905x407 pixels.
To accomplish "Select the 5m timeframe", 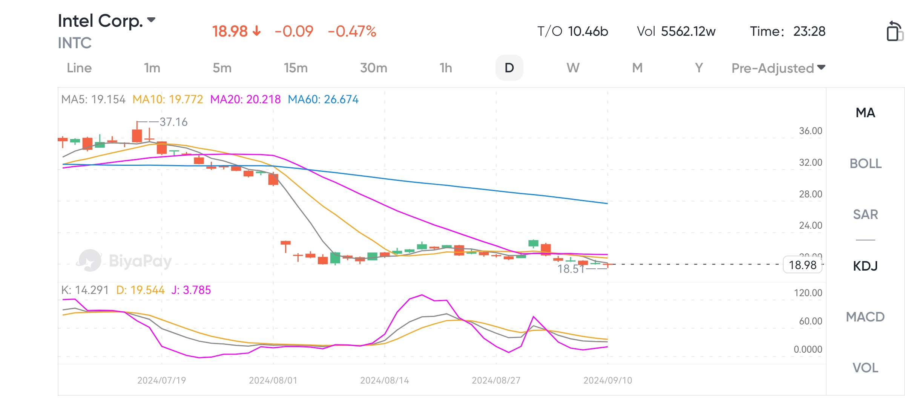I will pos(222,68).
